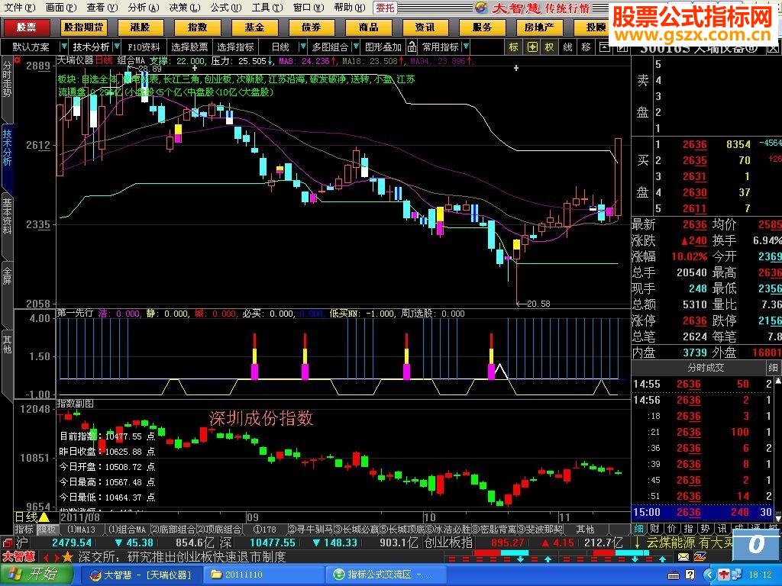Click 图形叠加 toolbar item
The width and height of the screenshot is (782, 586).
point(383,47)
